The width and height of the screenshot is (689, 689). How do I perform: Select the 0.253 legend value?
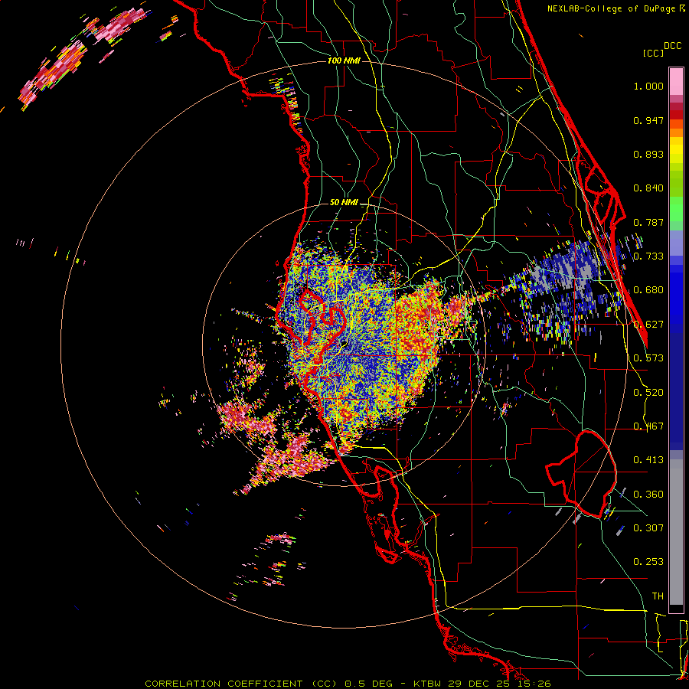[x=648, y=562]
